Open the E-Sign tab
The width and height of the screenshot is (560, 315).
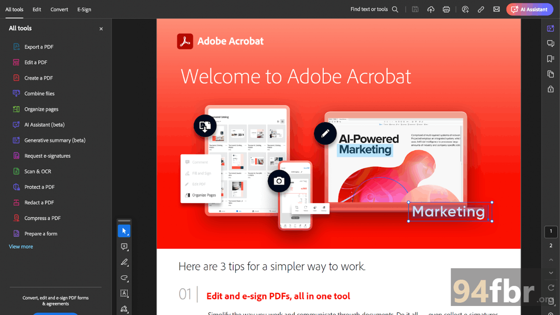pyautogui.click(x=84, y=9)
